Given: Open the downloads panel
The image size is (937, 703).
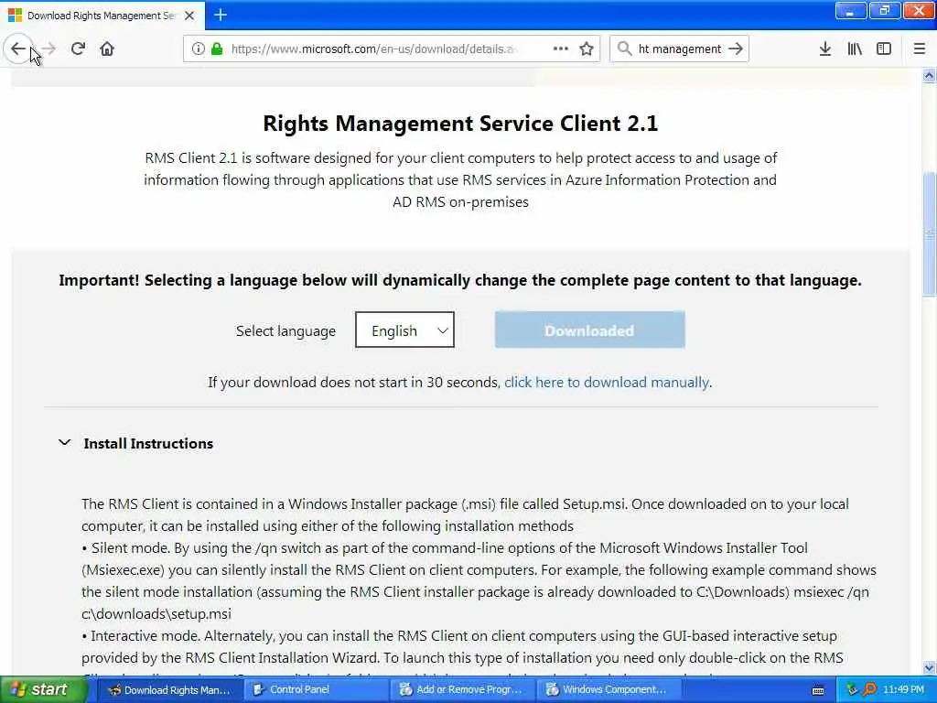Looking at the screenshot, I should 825,49.
